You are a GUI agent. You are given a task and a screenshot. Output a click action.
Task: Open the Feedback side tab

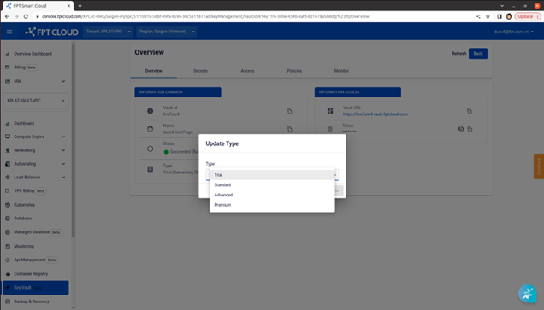539,167
